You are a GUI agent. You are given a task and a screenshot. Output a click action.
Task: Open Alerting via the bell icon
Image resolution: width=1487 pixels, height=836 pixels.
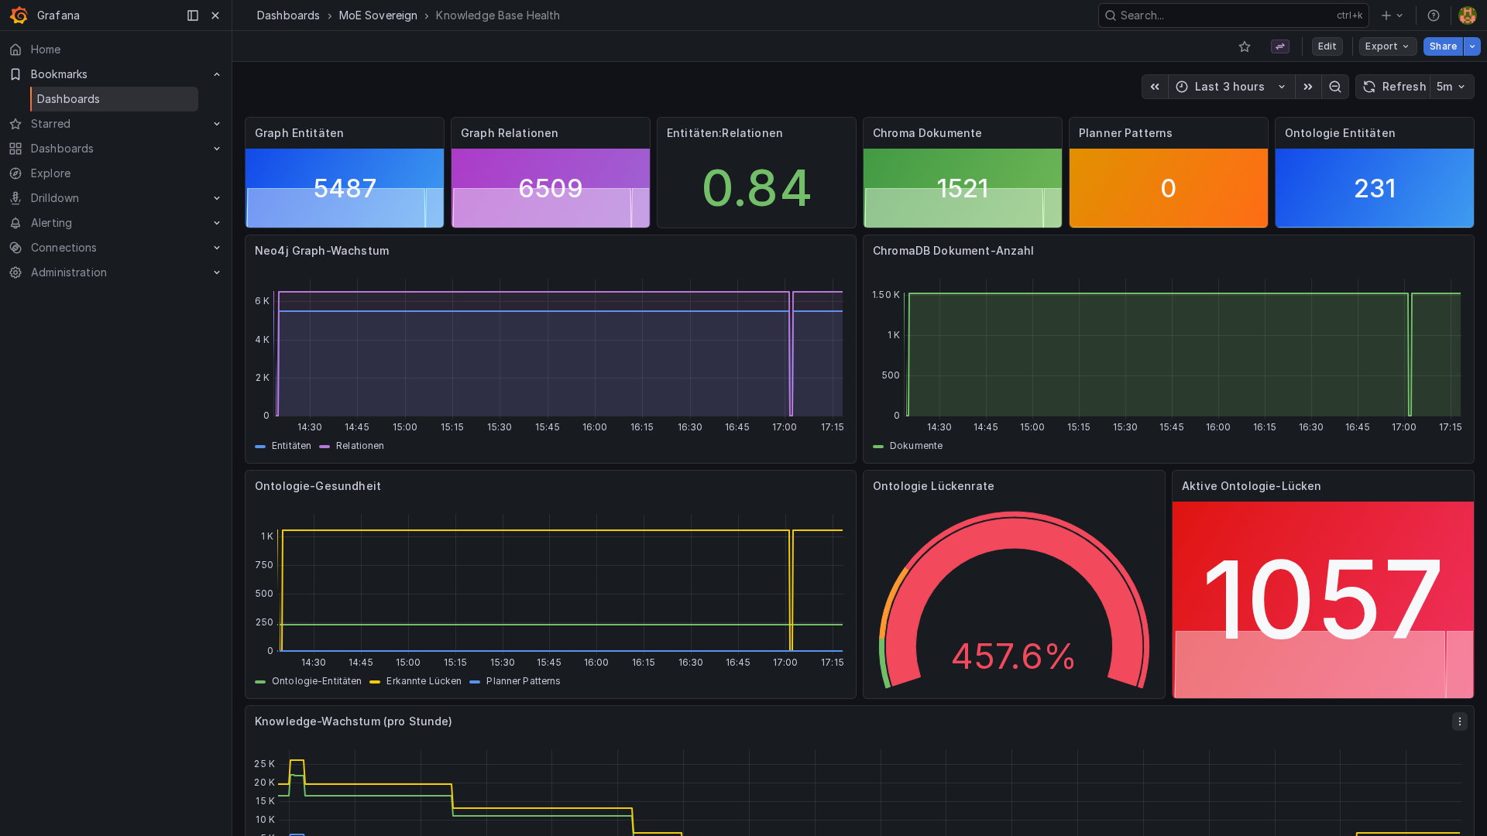pos(15,223)
